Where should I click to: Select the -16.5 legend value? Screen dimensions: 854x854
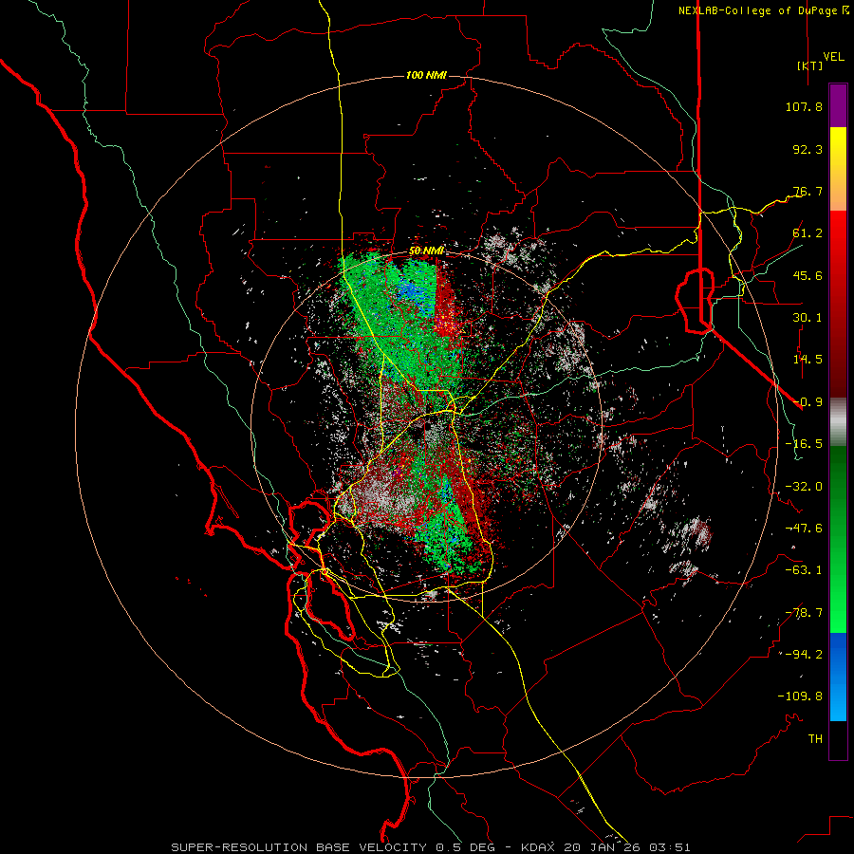[804, 444]
